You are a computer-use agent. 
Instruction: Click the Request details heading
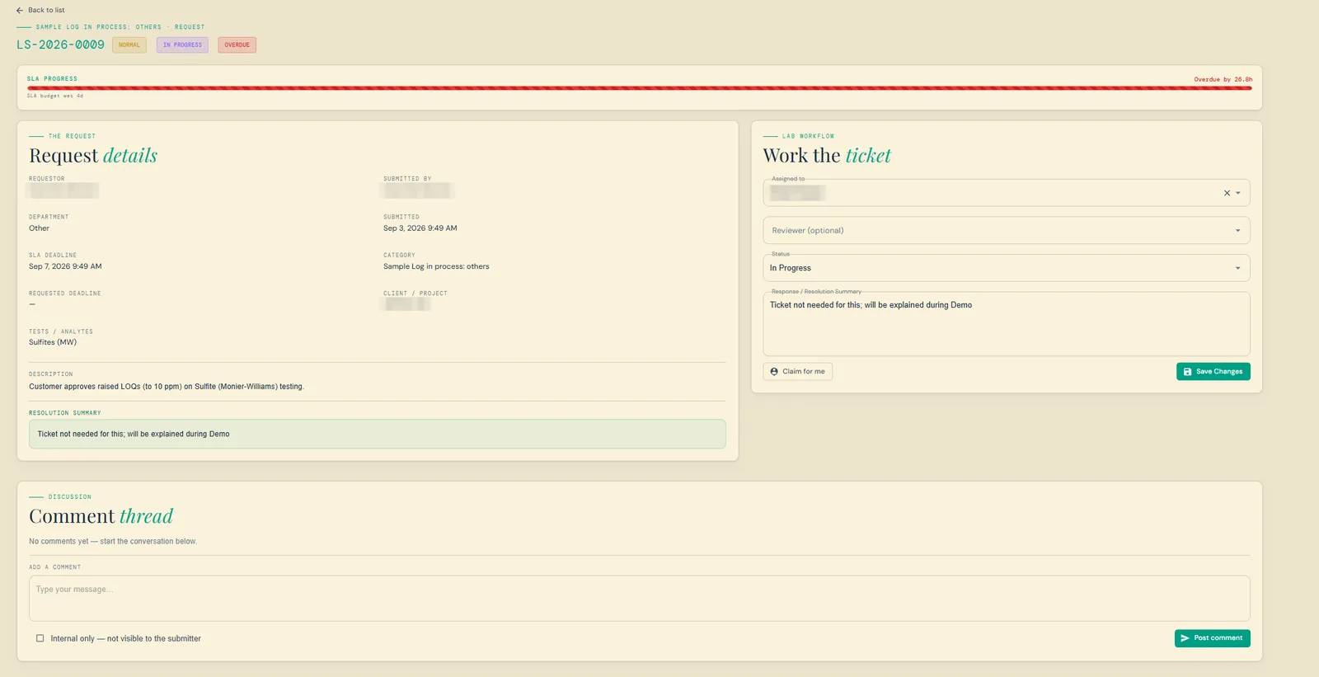point(93,156)
